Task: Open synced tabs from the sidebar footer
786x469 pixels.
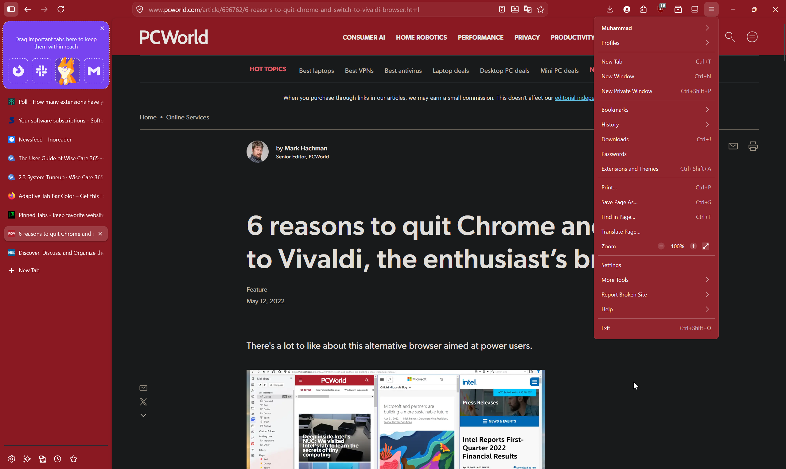Action: pos(43,459)
